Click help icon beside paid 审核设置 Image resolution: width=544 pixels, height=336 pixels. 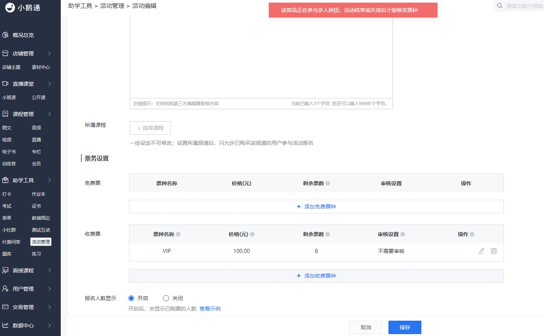tap(403, 234)
